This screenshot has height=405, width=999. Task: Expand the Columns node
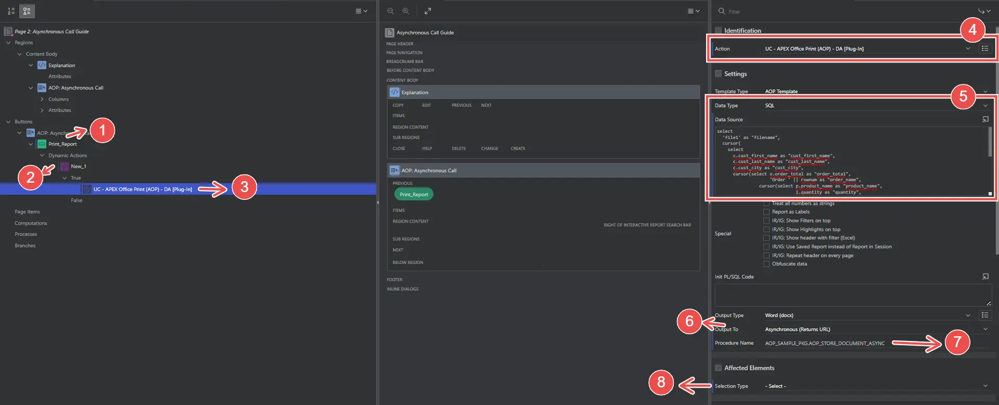(42, 99)
